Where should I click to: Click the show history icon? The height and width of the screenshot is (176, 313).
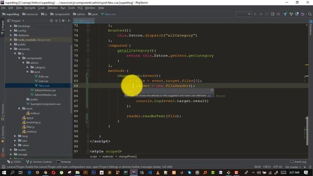pyautogui.click(x=297, y=14)
